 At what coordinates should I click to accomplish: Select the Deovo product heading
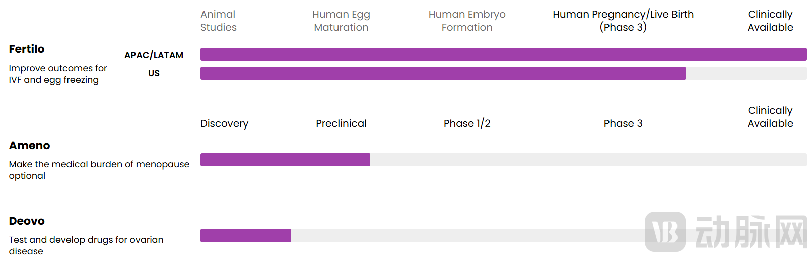27,221
